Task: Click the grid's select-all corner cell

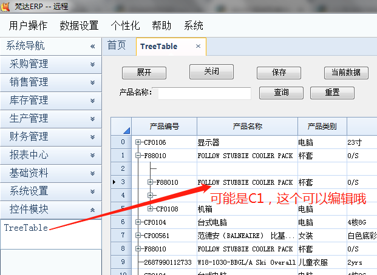Action: coord(122,127)
